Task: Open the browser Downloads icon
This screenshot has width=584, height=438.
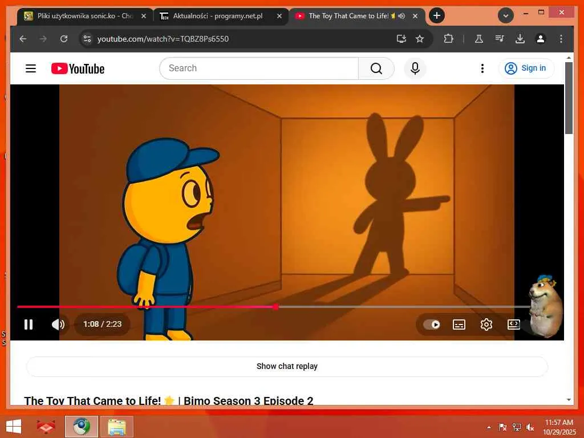Action: pyautogui.click(x=520, y=39)
